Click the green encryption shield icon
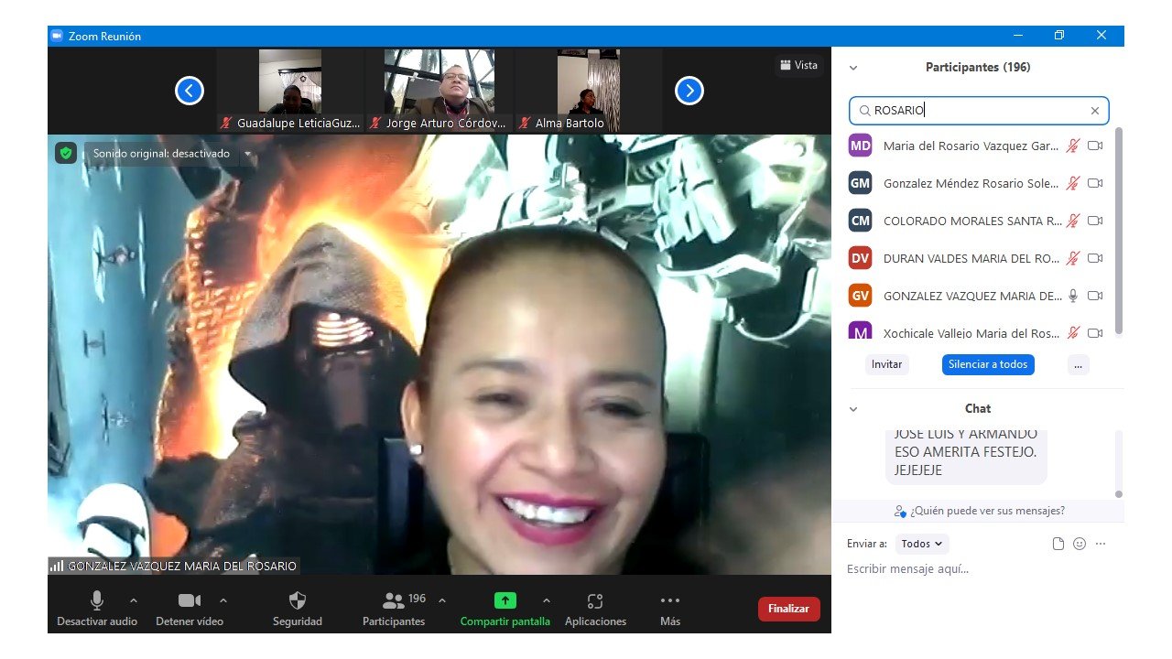 coord(65,153)
